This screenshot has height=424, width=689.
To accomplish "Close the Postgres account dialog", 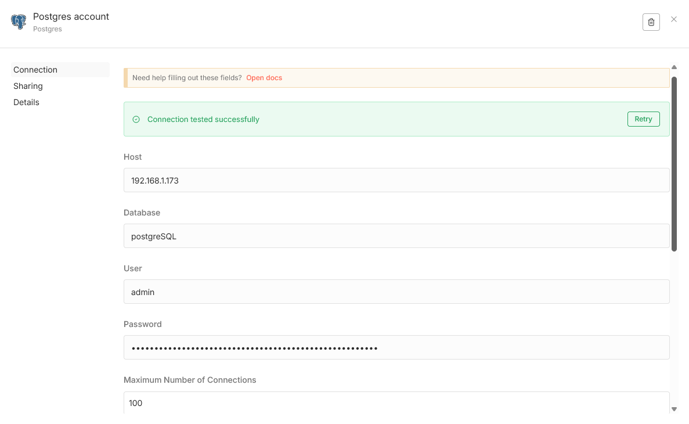I will point(674,19).
